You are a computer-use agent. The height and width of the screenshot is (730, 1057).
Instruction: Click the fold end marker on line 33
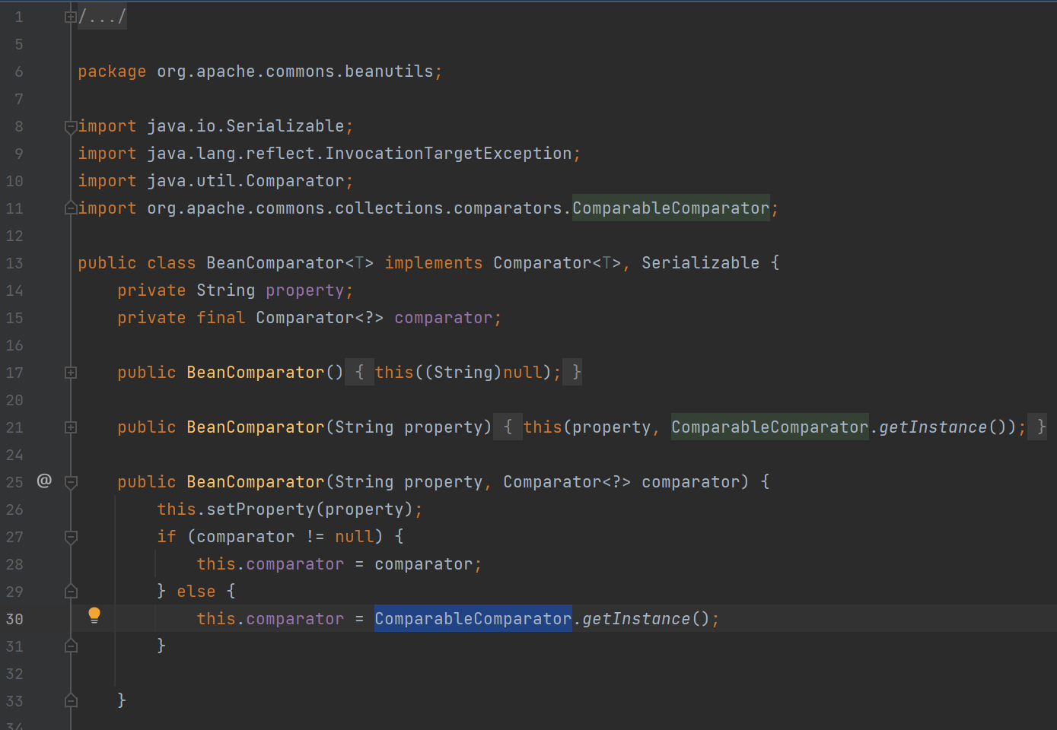[70, 700]
